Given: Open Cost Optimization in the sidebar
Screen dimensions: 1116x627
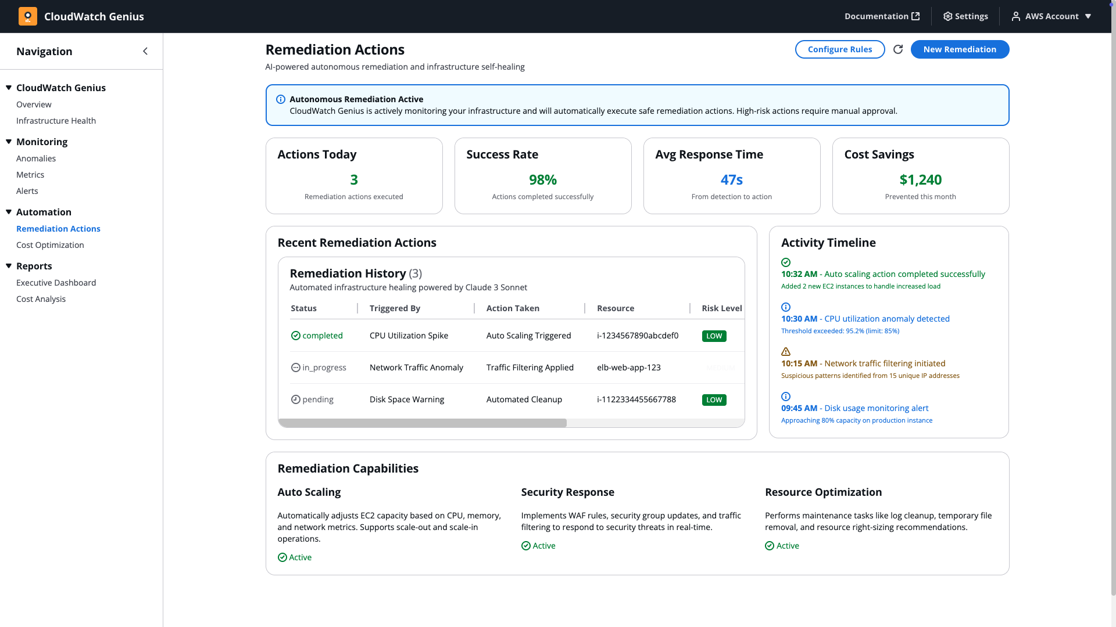Looking at the screenshot, I should tap(50, 245).
